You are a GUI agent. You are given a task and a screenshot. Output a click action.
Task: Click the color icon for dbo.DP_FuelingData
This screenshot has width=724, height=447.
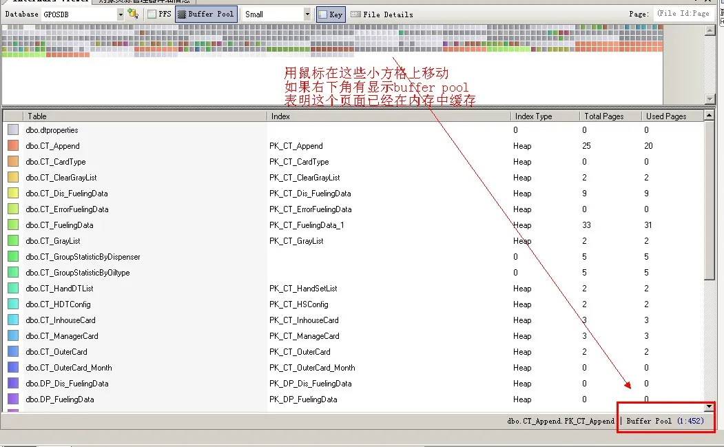point(13,399)
